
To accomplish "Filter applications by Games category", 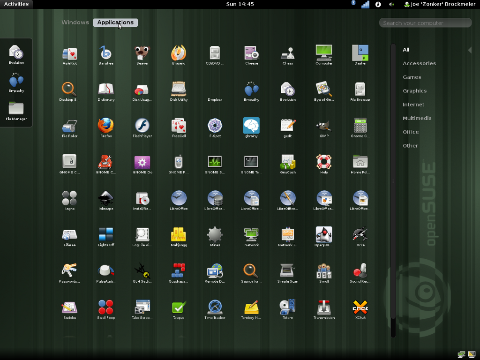I will (x=412, y=77).
